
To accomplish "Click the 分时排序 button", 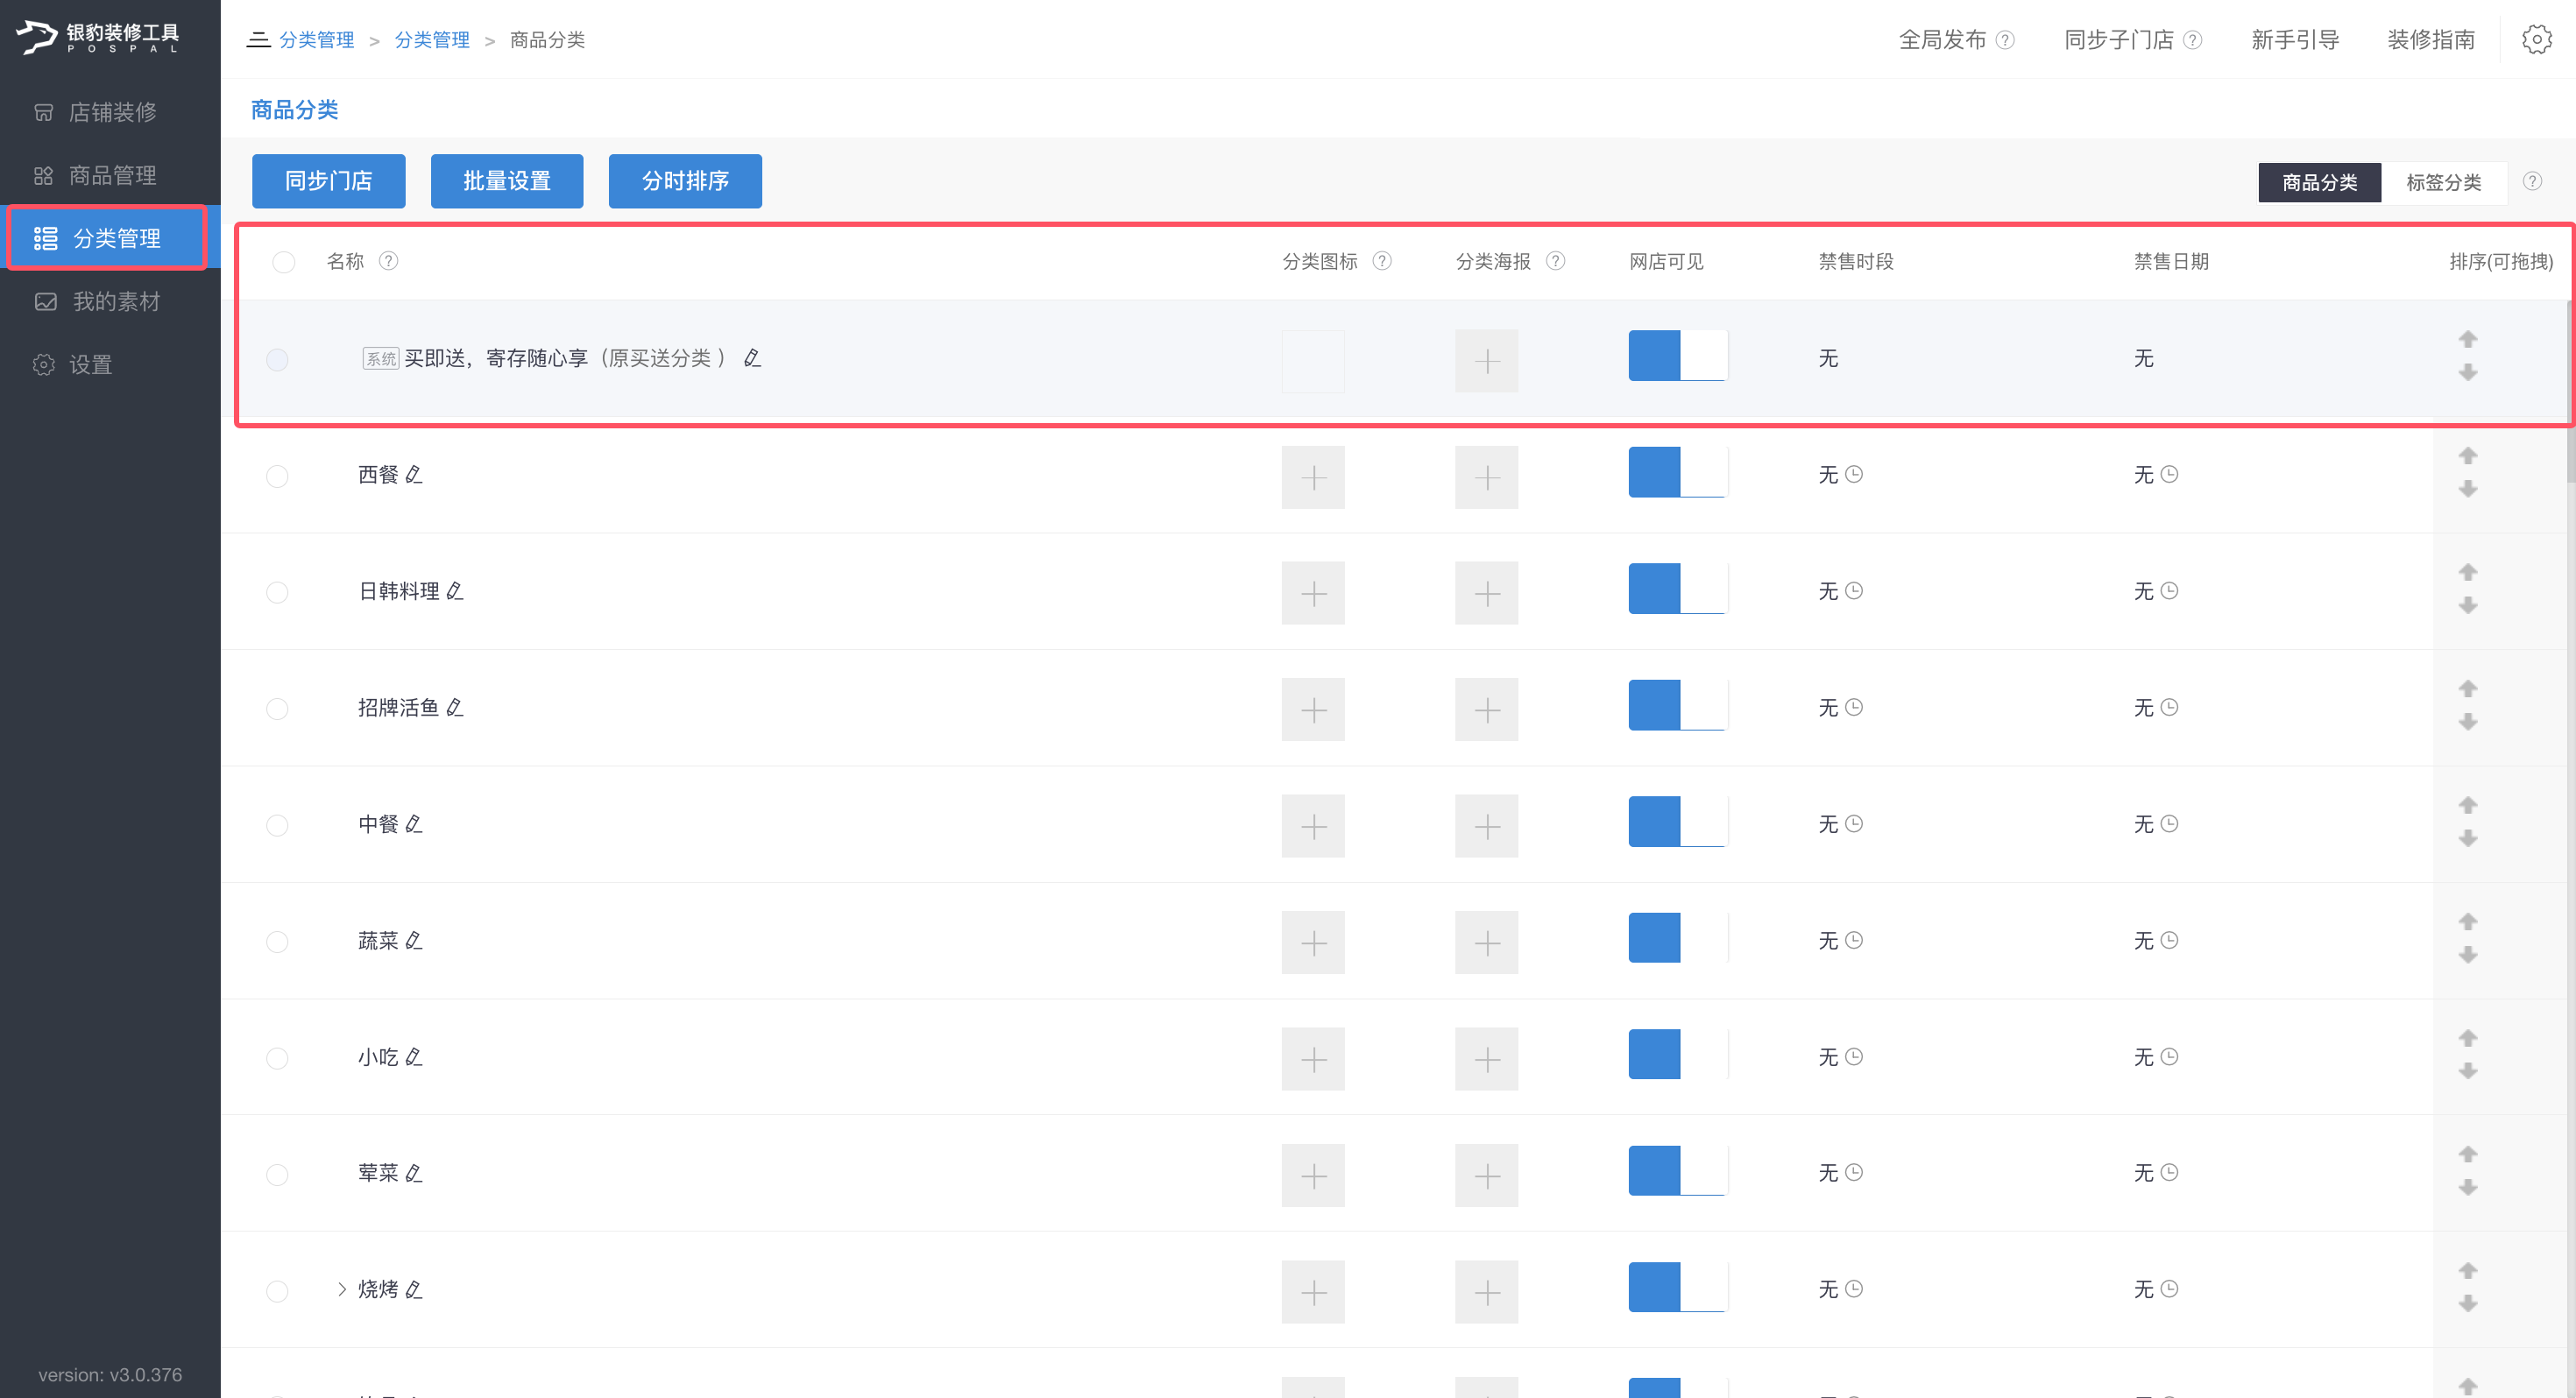I will 685,181.
